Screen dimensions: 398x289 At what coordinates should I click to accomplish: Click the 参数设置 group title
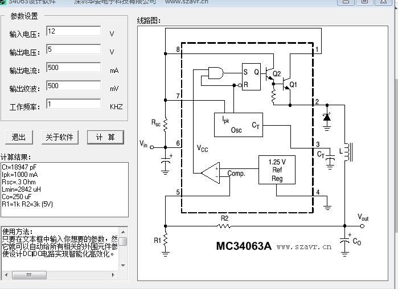click(24, 16)
